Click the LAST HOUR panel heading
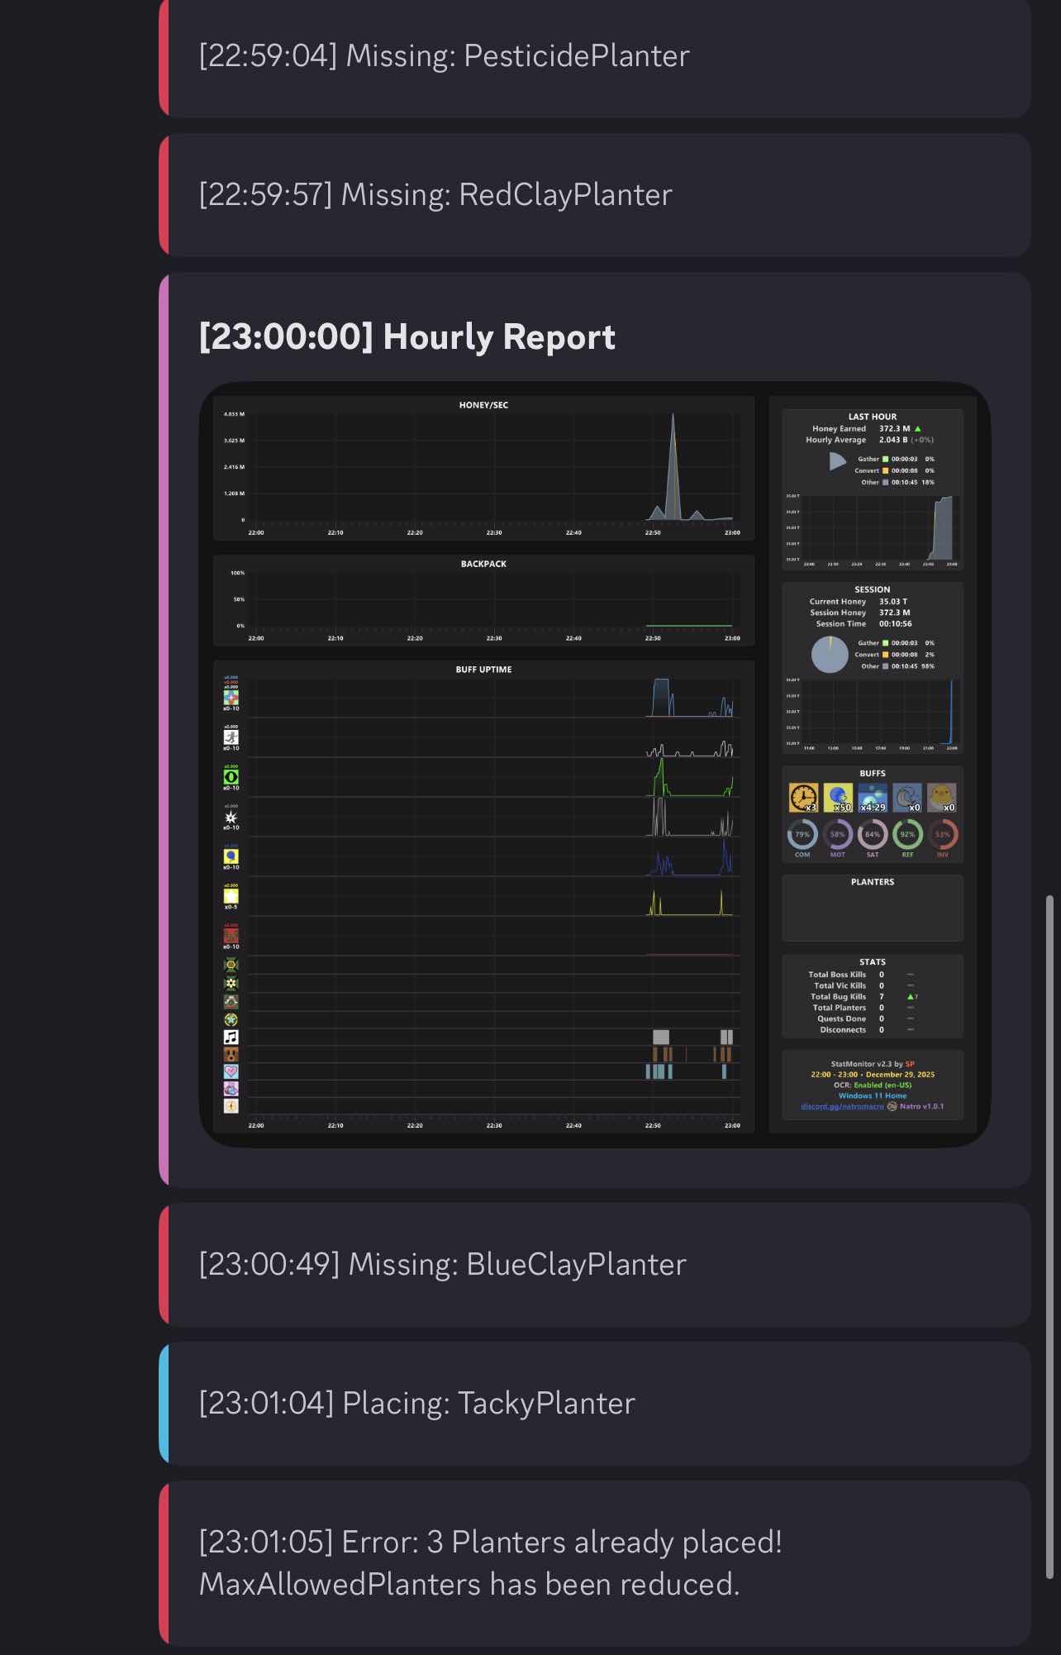 (x=873, y=417)
